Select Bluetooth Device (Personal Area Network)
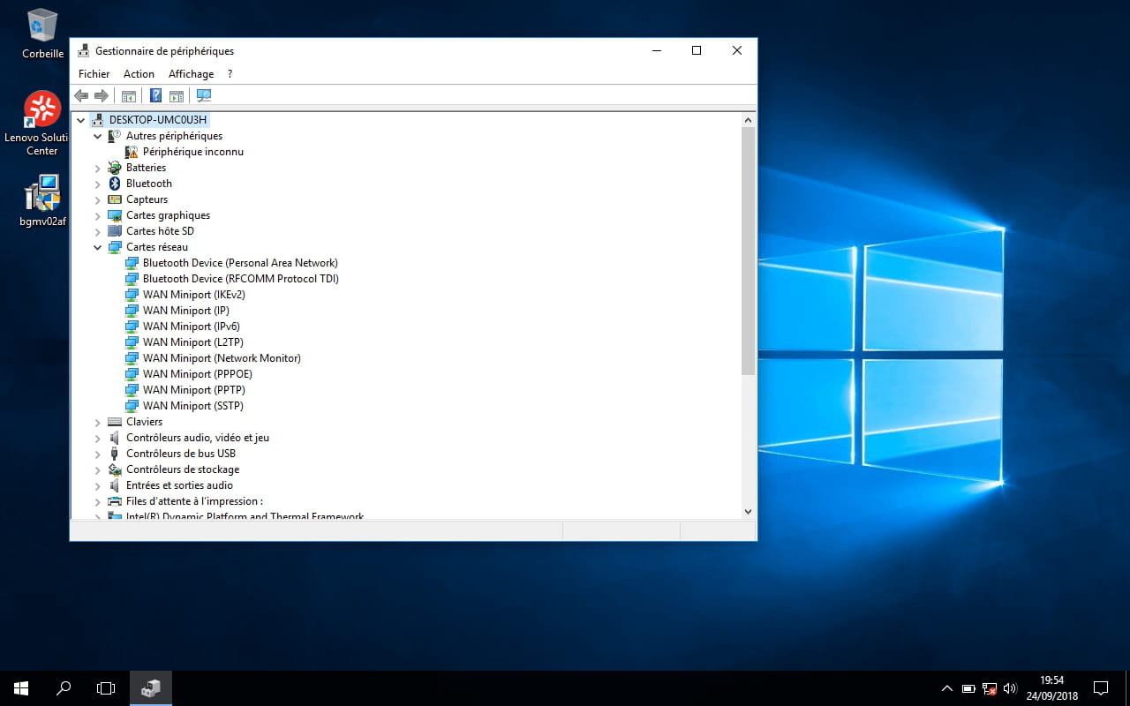1130x706 pixels. (240, 263)
